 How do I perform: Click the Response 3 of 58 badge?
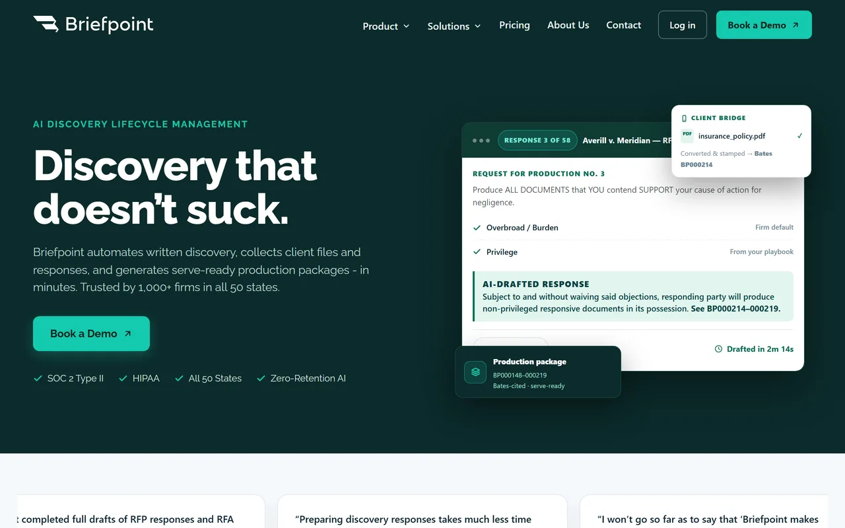coord(537,140)
